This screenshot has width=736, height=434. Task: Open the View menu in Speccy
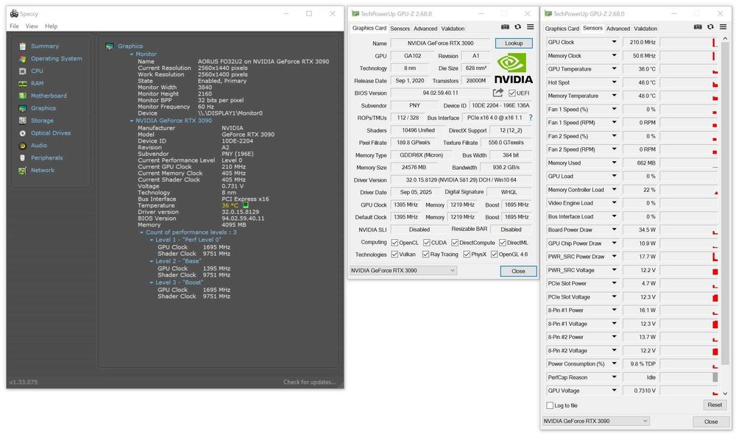click(32, 26)
